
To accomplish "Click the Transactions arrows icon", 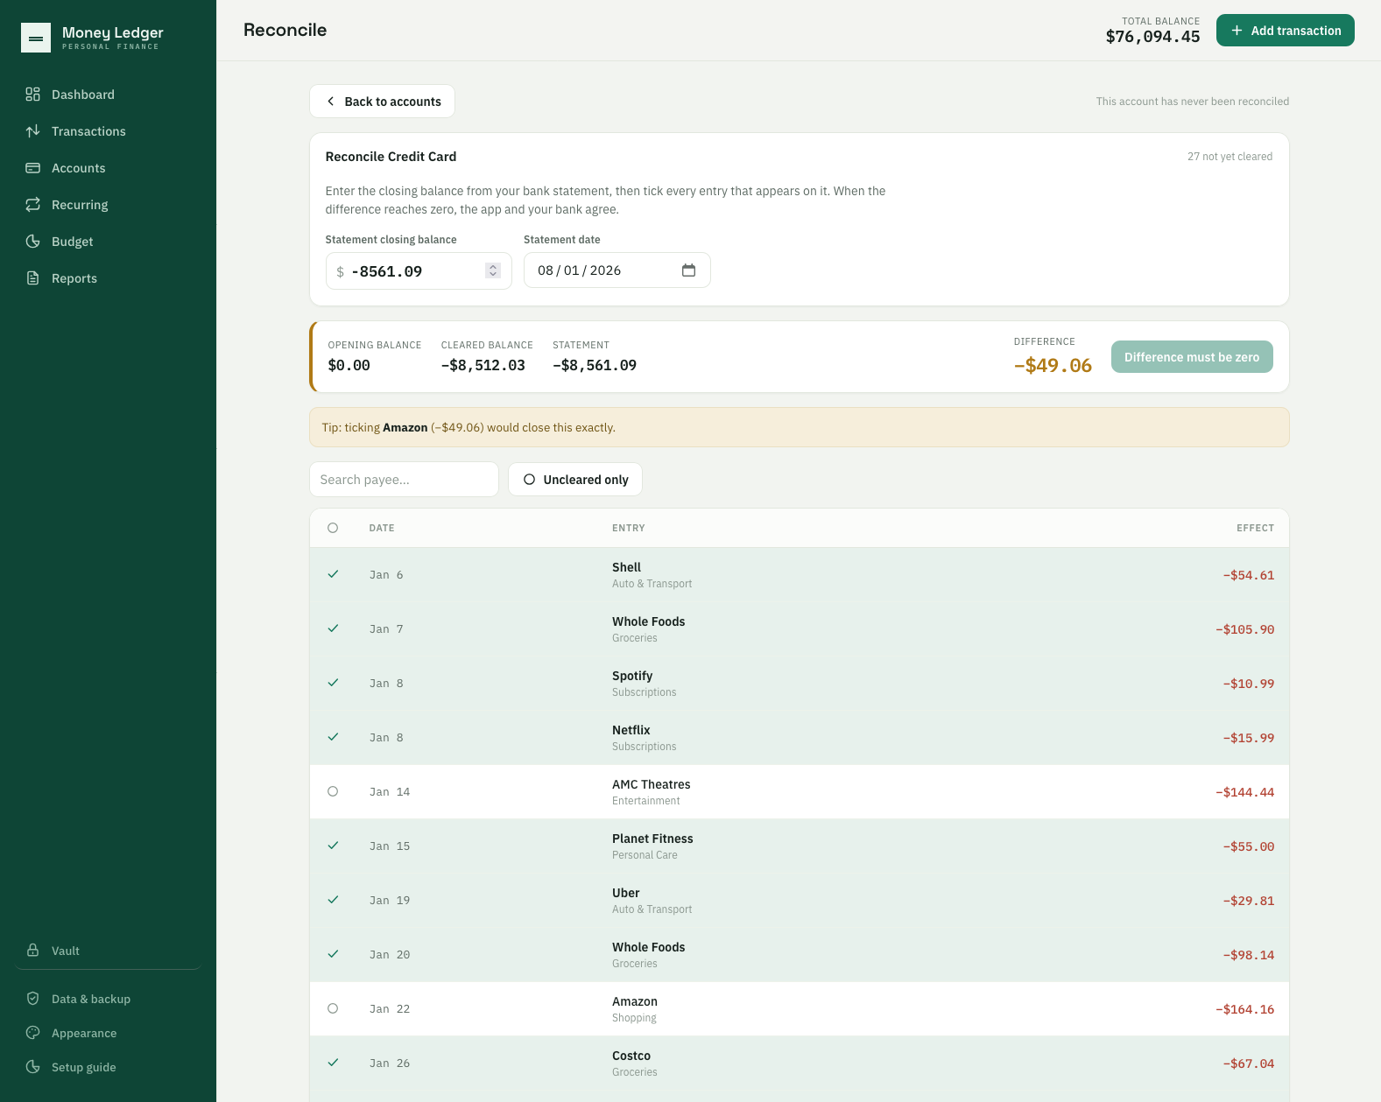I will point(33,131).
